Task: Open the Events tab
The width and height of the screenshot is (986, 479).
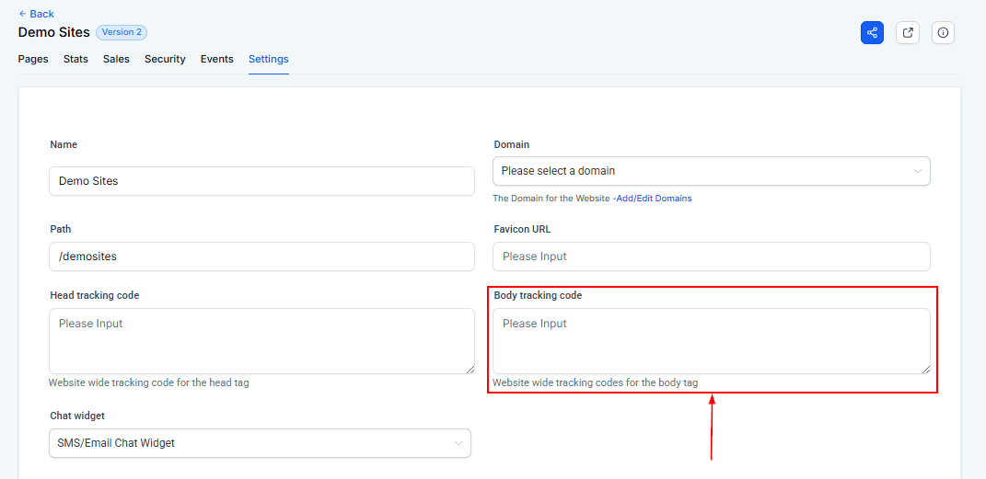Action: [x=216, y=59]
